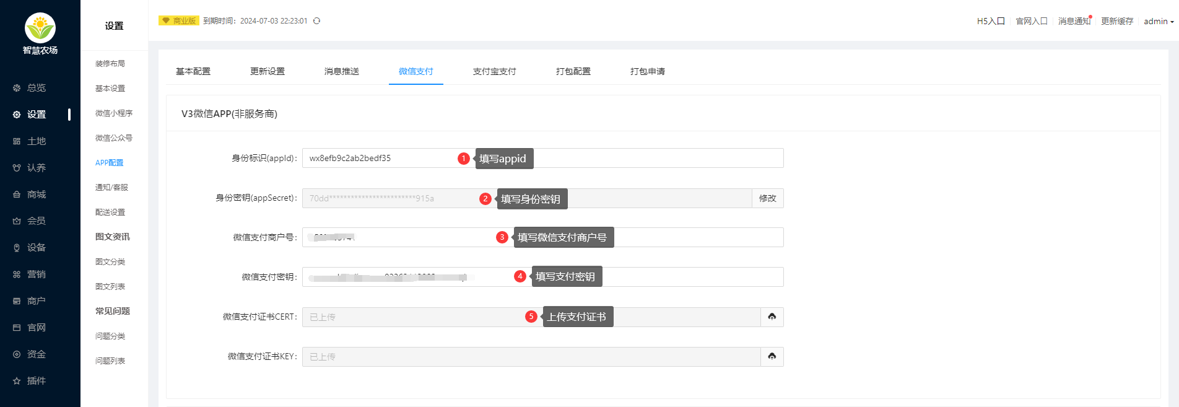Click the 商业版 diamond badge
1179x407 pixels.
(179, 21)
